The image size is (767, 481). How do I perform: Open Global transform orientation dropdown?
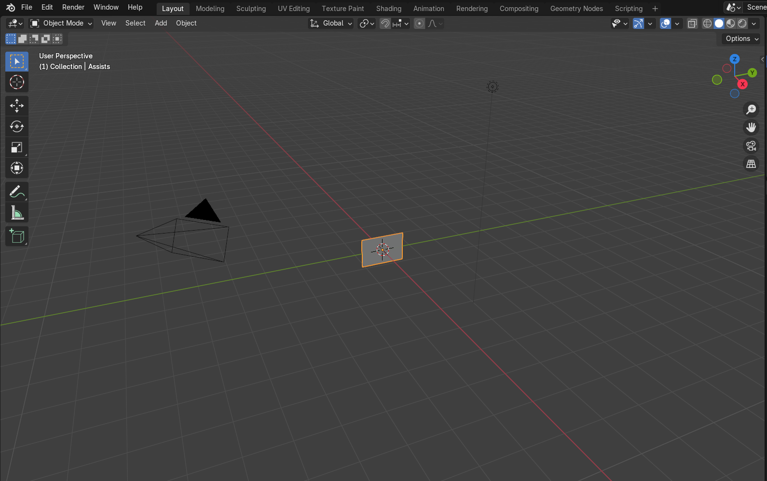[x=331, y=24]
